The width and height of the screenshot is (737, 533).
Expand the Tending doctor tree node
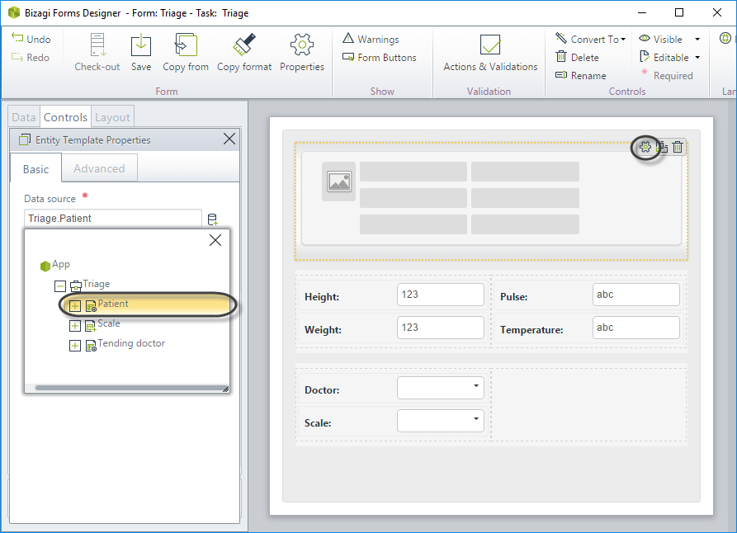pyautogui.click(x=75, y=346)
